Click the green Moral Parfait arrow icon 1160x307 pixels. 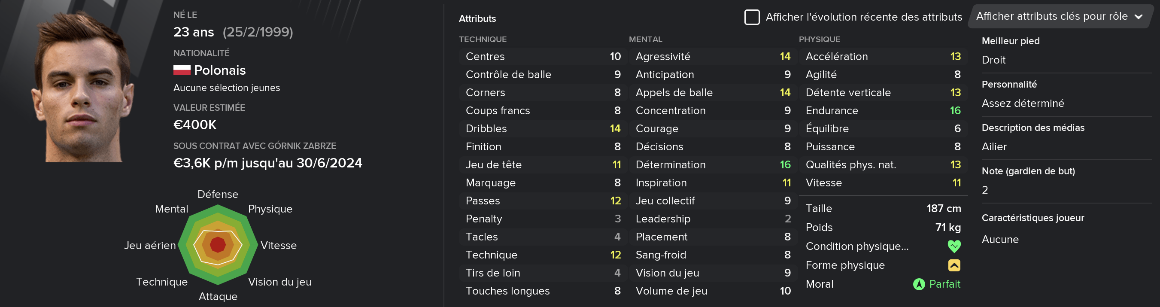tap(919, 284)
